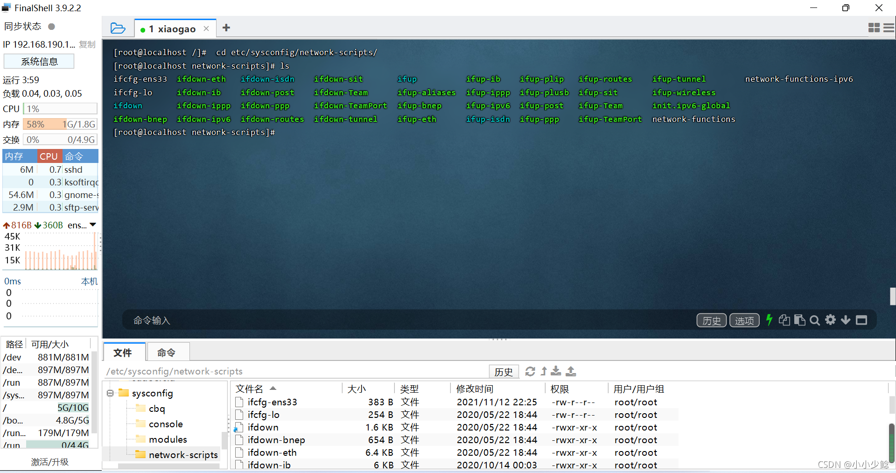Open path 历史 button in file panel

coord(504,372)
